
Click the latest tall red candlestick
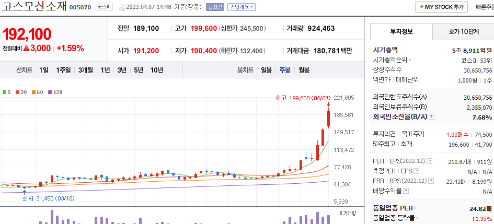click(x=328, y=119)
